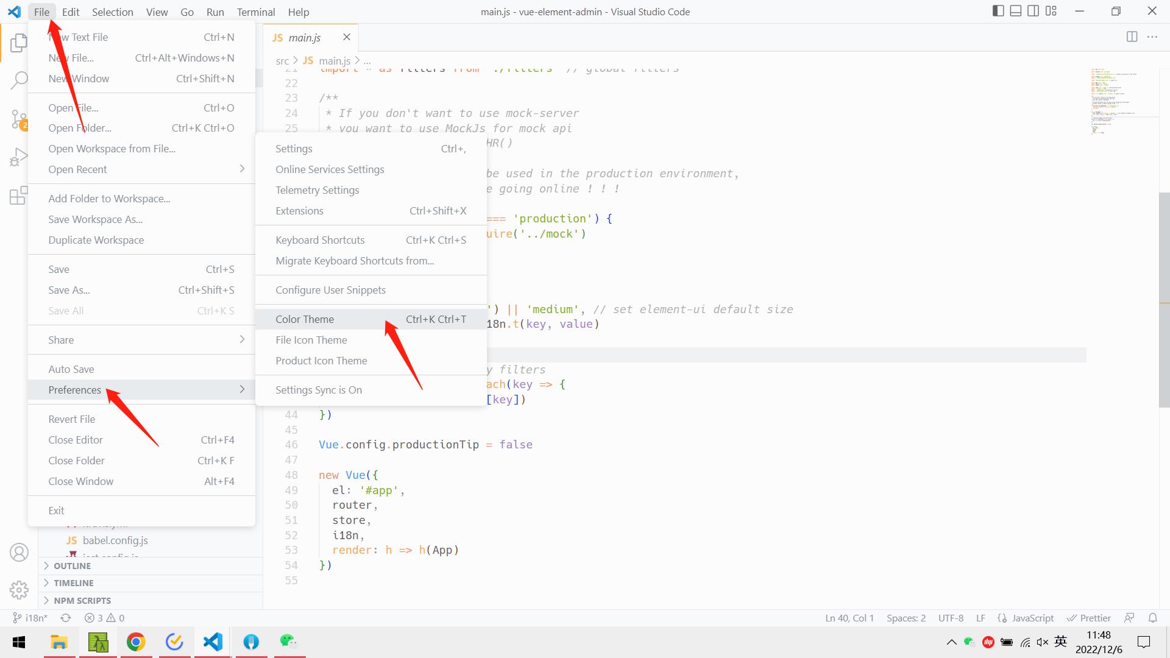Choose Keyboard Shortcuts menu entry
This screenshot has height=658, width=1170.
(x=320, y=240)
